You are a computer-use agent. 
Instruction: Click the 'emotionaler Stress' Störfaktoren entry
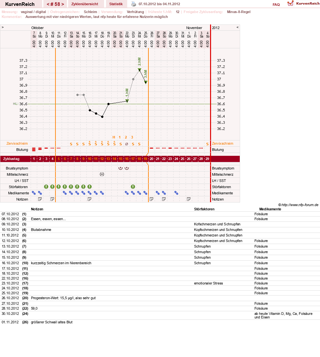pyautogui.click(x=208, y=283)
